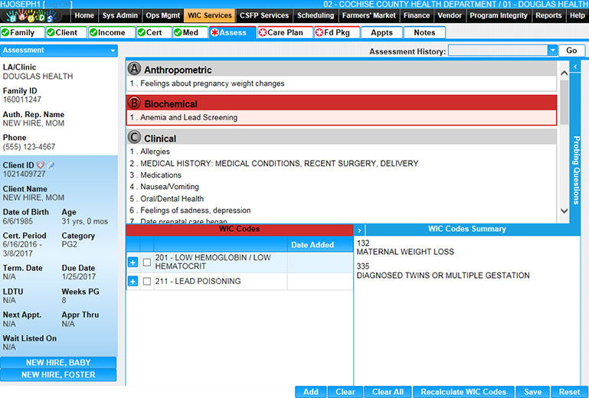The width and height of the screenshot is (589, 398).
Task: Click the plus icon for Lead Poisoning
Action: [x=133, y=282]
